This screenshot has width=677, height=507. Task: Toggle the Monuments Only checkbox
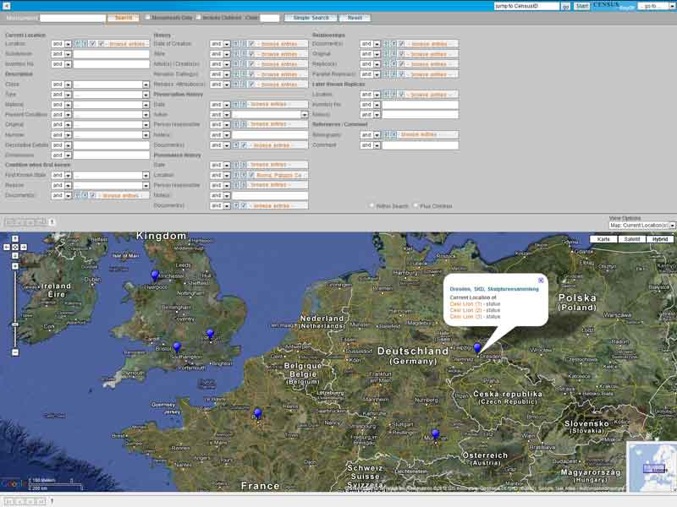(147, 17)
